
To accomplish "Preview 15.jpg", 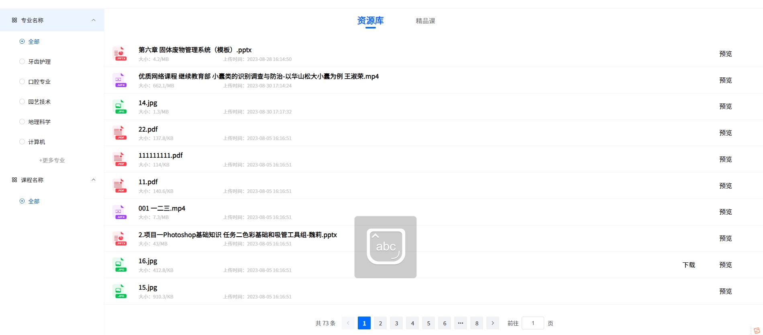I will point(725,291).
